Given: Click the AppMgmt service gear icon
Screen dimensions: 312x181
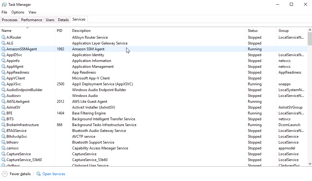Looking at the screenshot, I should tap(3, 66).
